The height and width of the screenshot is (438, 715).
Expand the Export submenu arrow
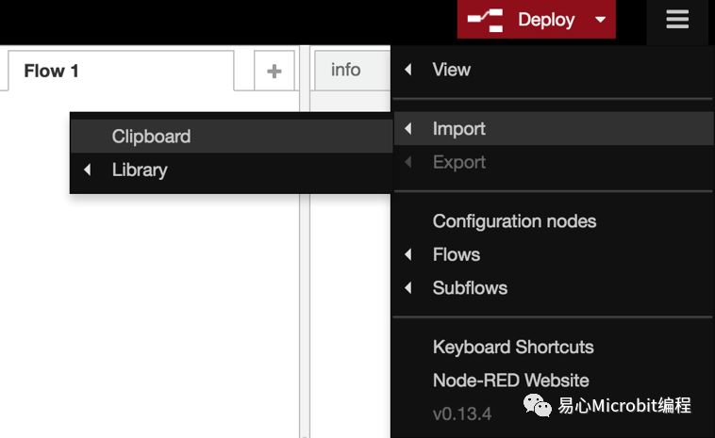click(408, 162)
